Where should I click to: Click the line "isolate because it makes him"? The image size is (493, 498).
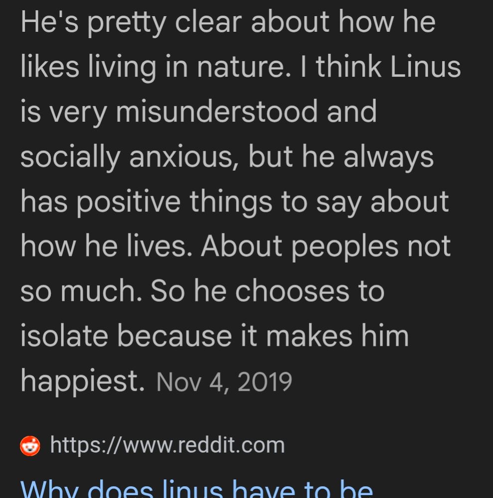pos(214,336)
